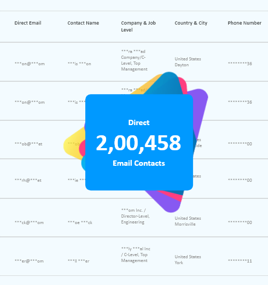Click contact name ***oe ***ck

pyautogui.click(x=80, y=222)
